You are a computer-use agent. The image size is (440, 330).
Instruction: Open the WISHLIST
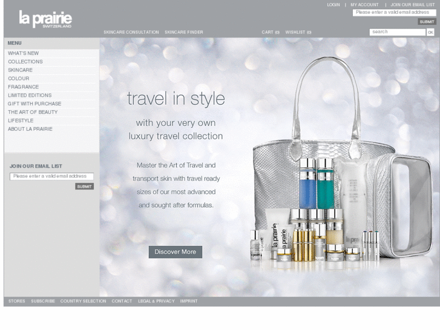click(x=298, y=32)
